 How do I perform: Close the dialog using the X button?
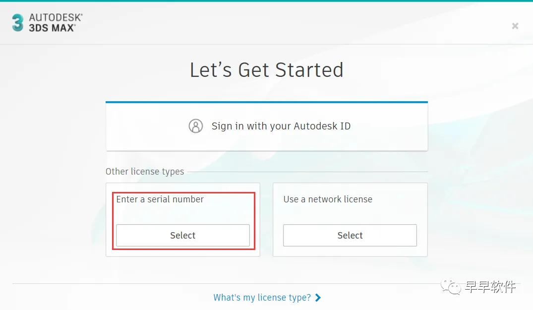pos(515,26)
